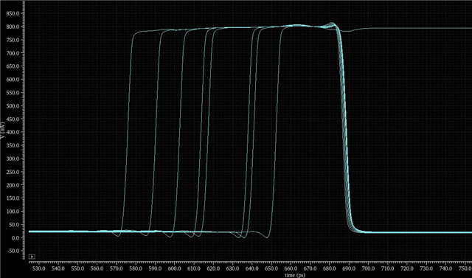Image resolution: width=472 pixels, height=278 pixels.
Task: Click the 800.0 tick label on the voltage axis
Action: [x=13, y=27]
